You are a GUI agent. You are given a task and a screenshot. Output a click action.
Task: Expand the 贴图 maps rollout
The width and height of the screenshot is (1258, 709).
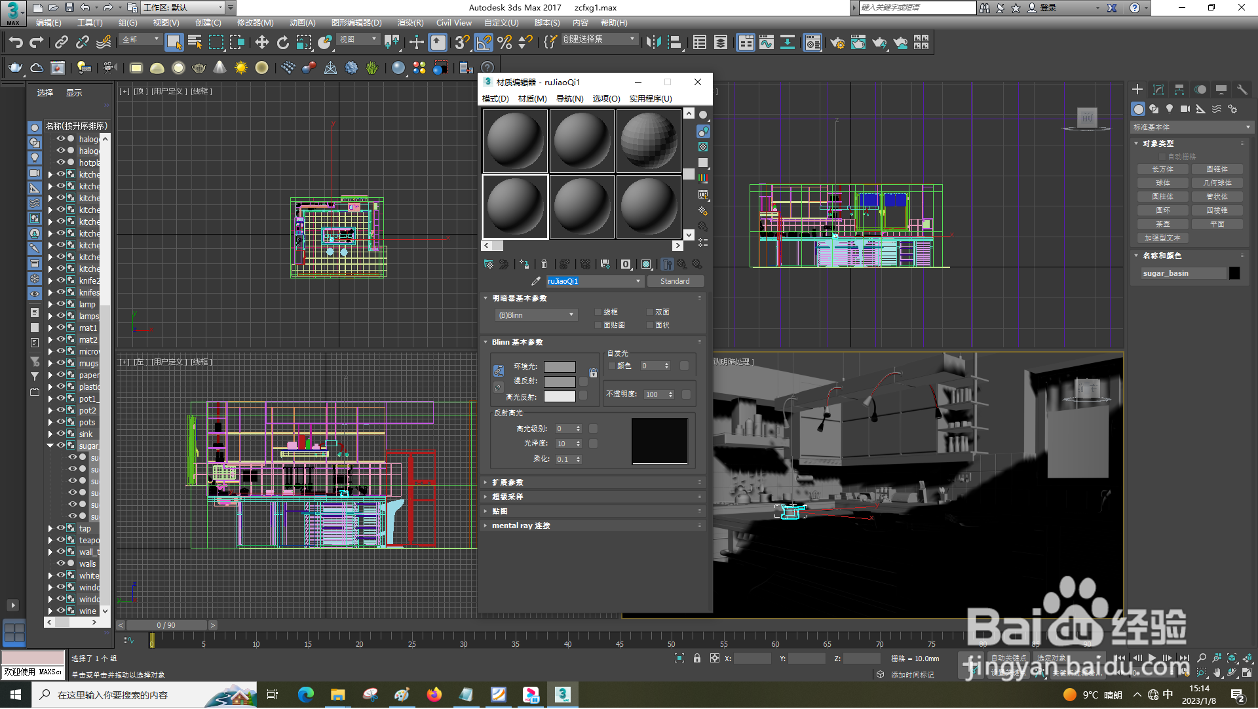point(499,511)
